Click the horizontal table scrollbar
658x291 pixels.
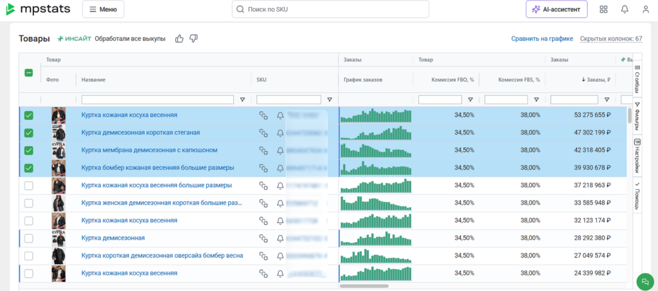tap(364, 286)
